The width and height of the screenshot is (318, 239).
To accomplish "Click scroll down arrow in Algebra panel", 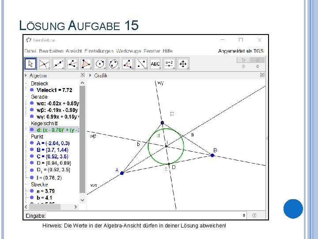I will (x=82, y=200).
